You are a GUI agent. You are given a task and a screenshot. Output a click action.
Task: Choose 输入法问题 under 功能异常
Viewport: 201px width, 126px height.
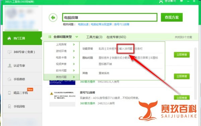126,49
